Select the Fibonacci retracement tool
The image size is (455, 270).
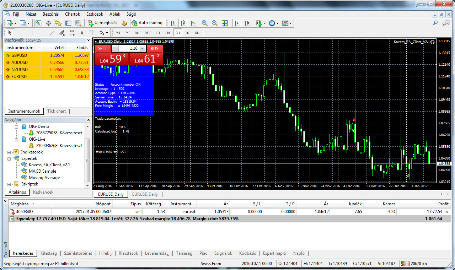[72, 33]
